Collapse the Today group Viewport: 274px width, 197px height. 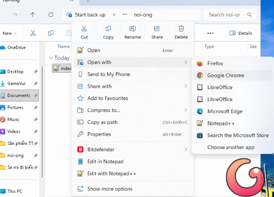pos(51,58)
